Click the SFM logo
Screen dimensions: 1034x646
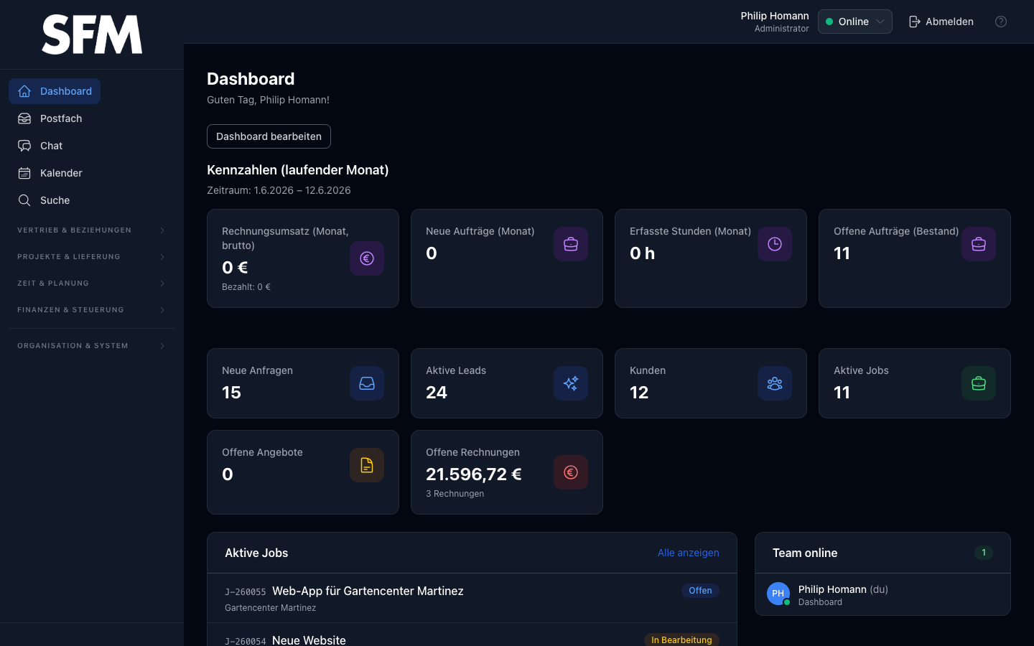(92, 34)
